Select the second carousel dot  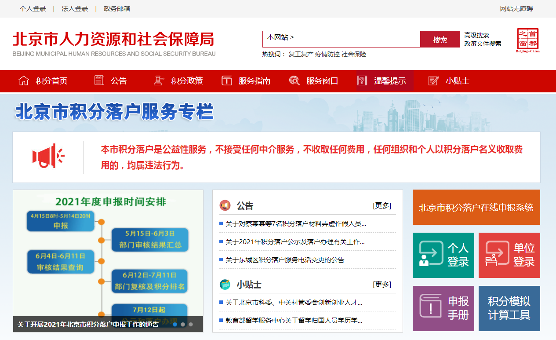click(183, 324)
